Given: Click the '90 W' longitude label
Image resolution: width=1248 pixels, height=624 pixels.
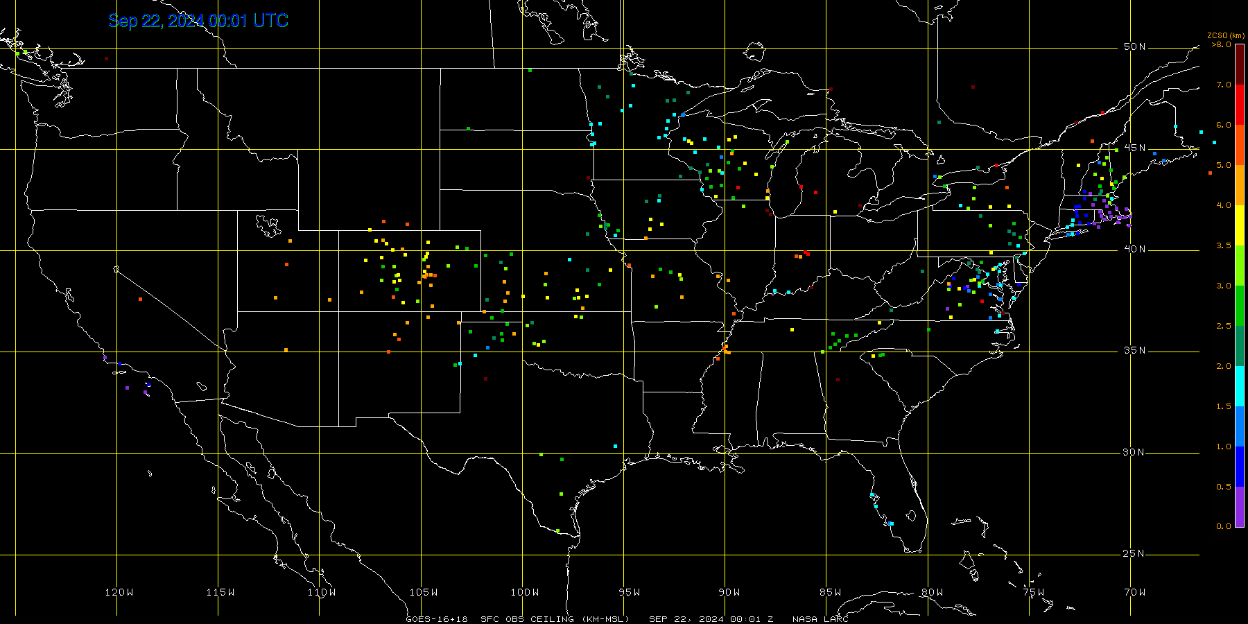Looking at the screenshot, I should pos(729,592).
